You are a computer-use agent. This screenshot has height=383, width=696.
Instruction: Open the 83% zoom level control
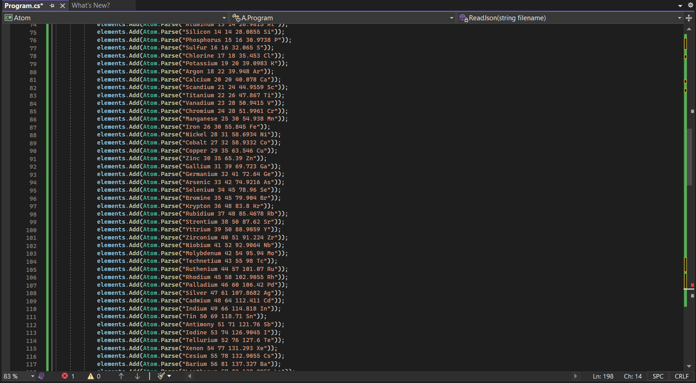pyautogui.click(x=18, y=376)
